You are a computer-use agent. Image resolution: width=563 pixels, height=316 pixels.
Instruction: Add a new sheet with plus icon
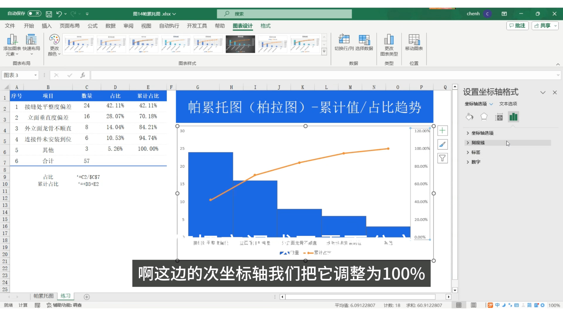(87, 297)
